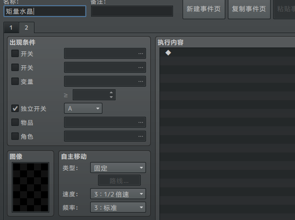Decrease the 变量 comparison value with down arrow
The image size is (295, 220).
112,97
